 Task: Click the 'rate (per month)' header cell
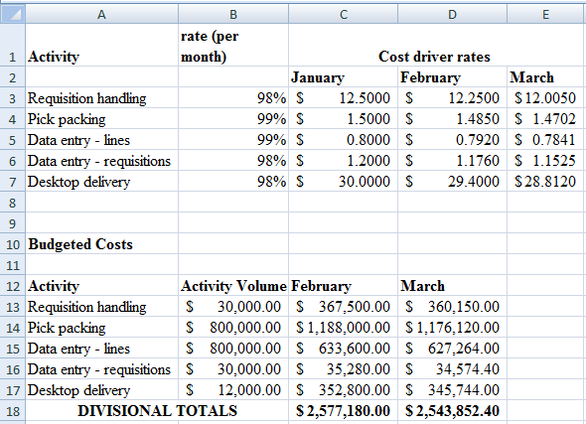233,46
